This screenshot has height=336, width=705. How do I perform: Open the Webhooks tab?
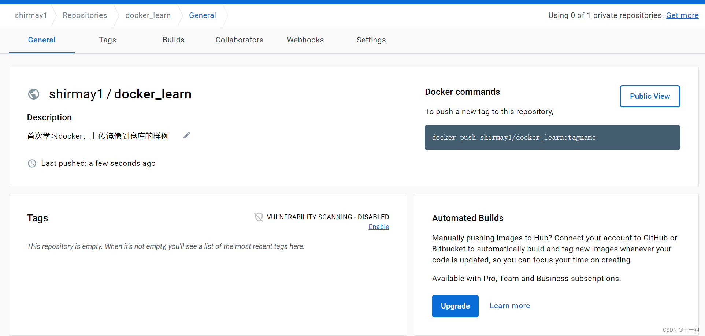coord(305,40)
